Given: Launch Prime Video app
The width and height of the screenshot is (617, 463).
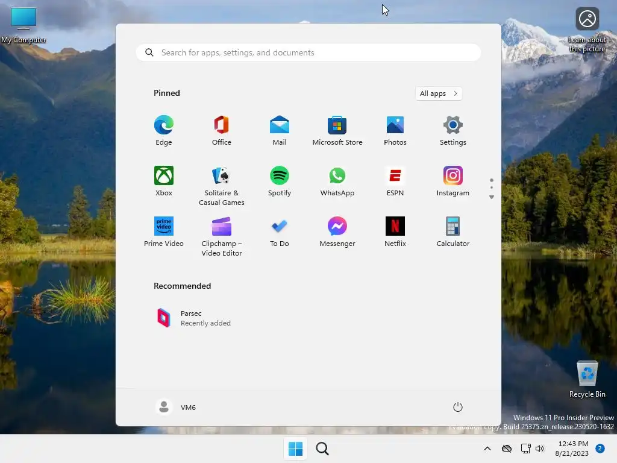Looking at the screenshot, I should [x=164, y=232].
